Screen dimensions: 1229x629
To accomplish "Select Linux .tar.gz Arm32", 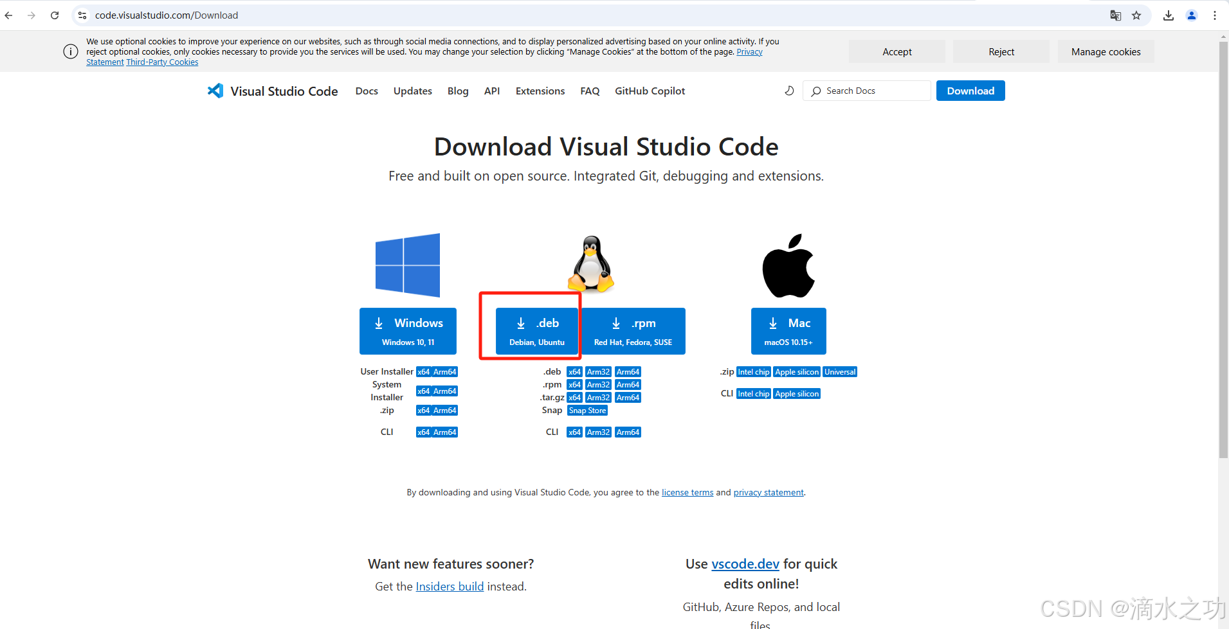I will pyautogui.click(x=598, y=398).
